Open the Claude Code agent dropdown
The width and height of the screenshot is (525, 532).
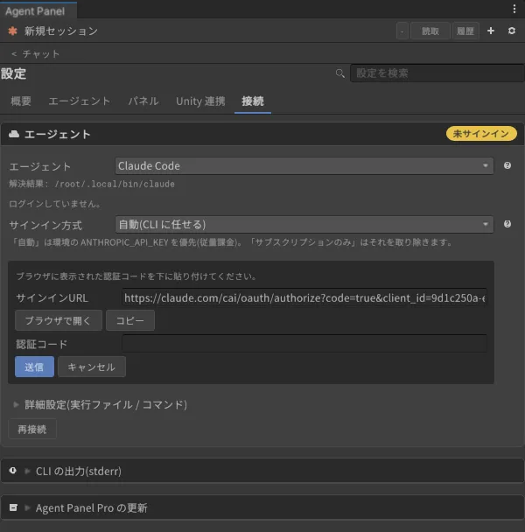pos(304,166)
